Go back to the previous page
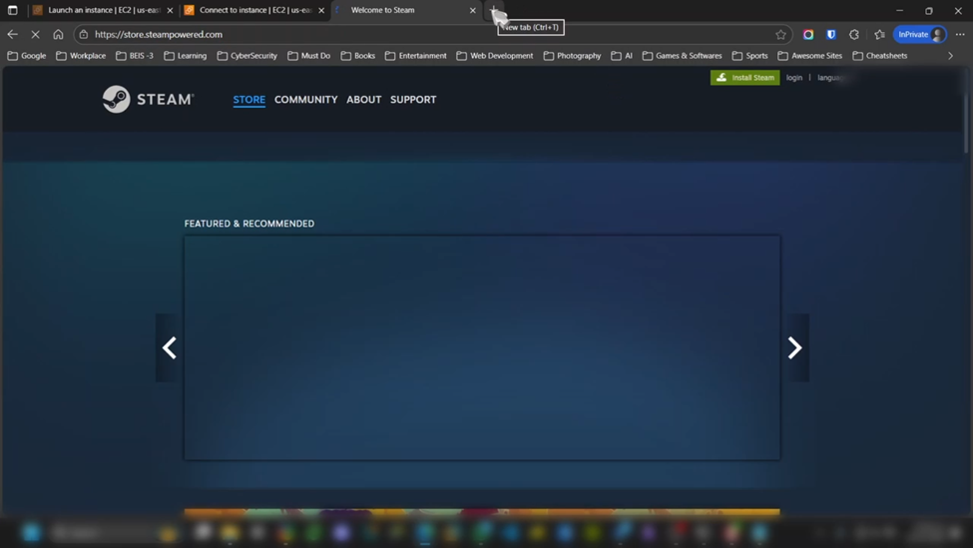Screen dimensions: 973x548 (x=13, y=34)
